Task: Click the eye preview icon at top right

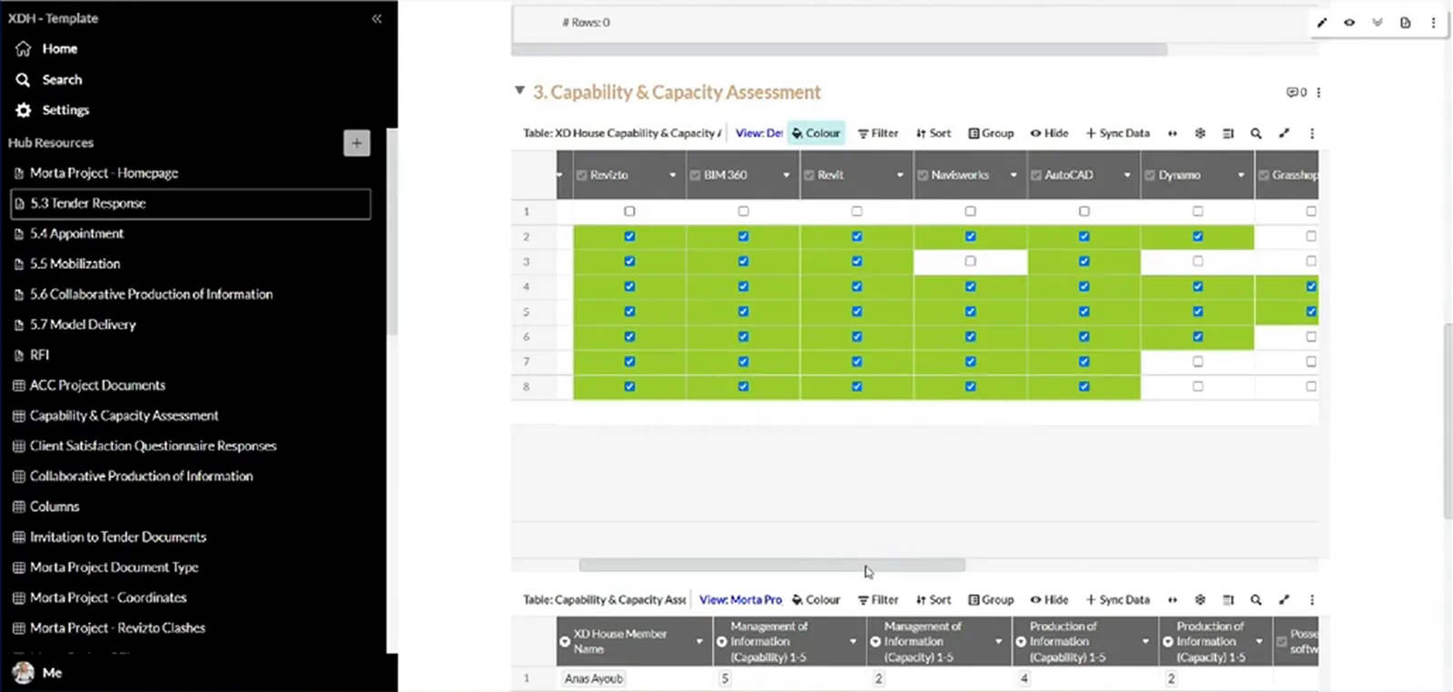Action: pyautogui.click(x=1349, y=23)
